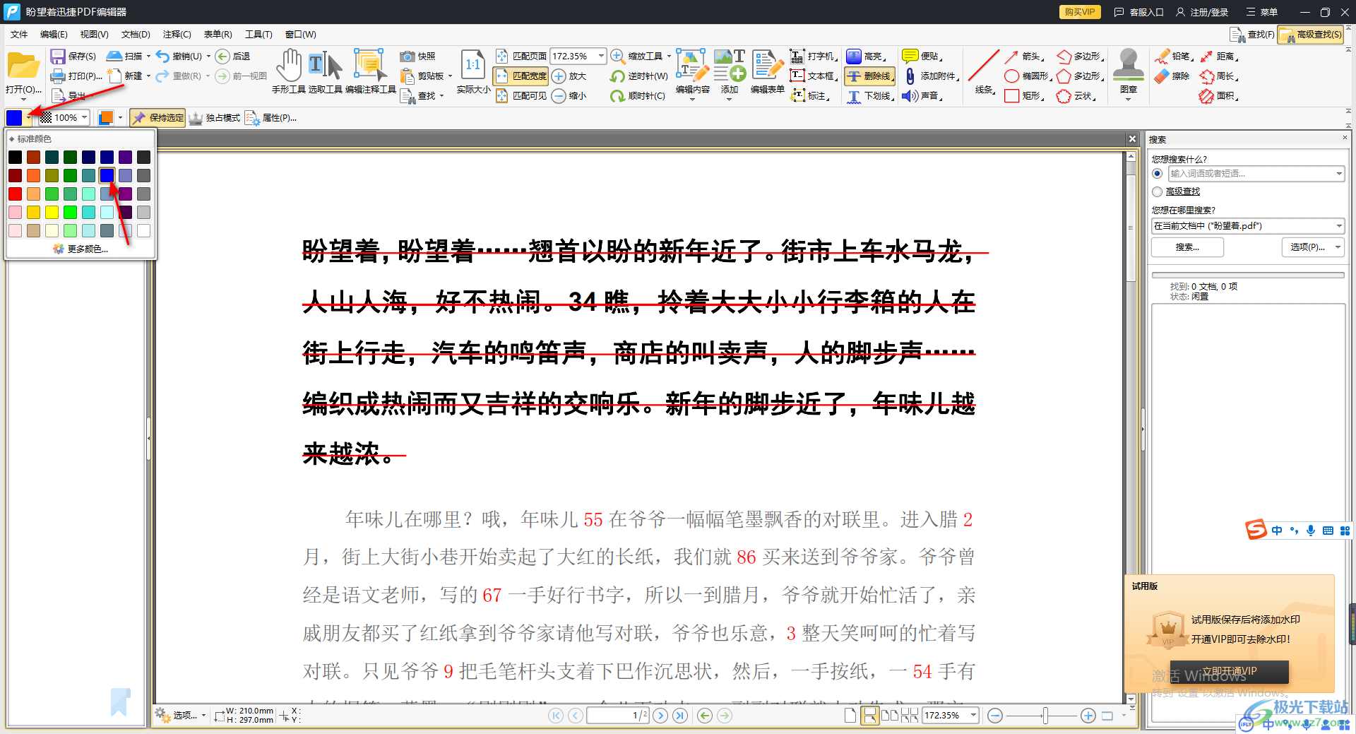Switch to continuous page layout in status bar
Viewport: 1356px width, 734px height.
tap(870, 716)
